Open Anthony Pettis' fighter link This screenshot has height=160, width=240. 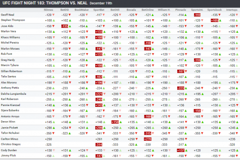(x=10, y=88)
